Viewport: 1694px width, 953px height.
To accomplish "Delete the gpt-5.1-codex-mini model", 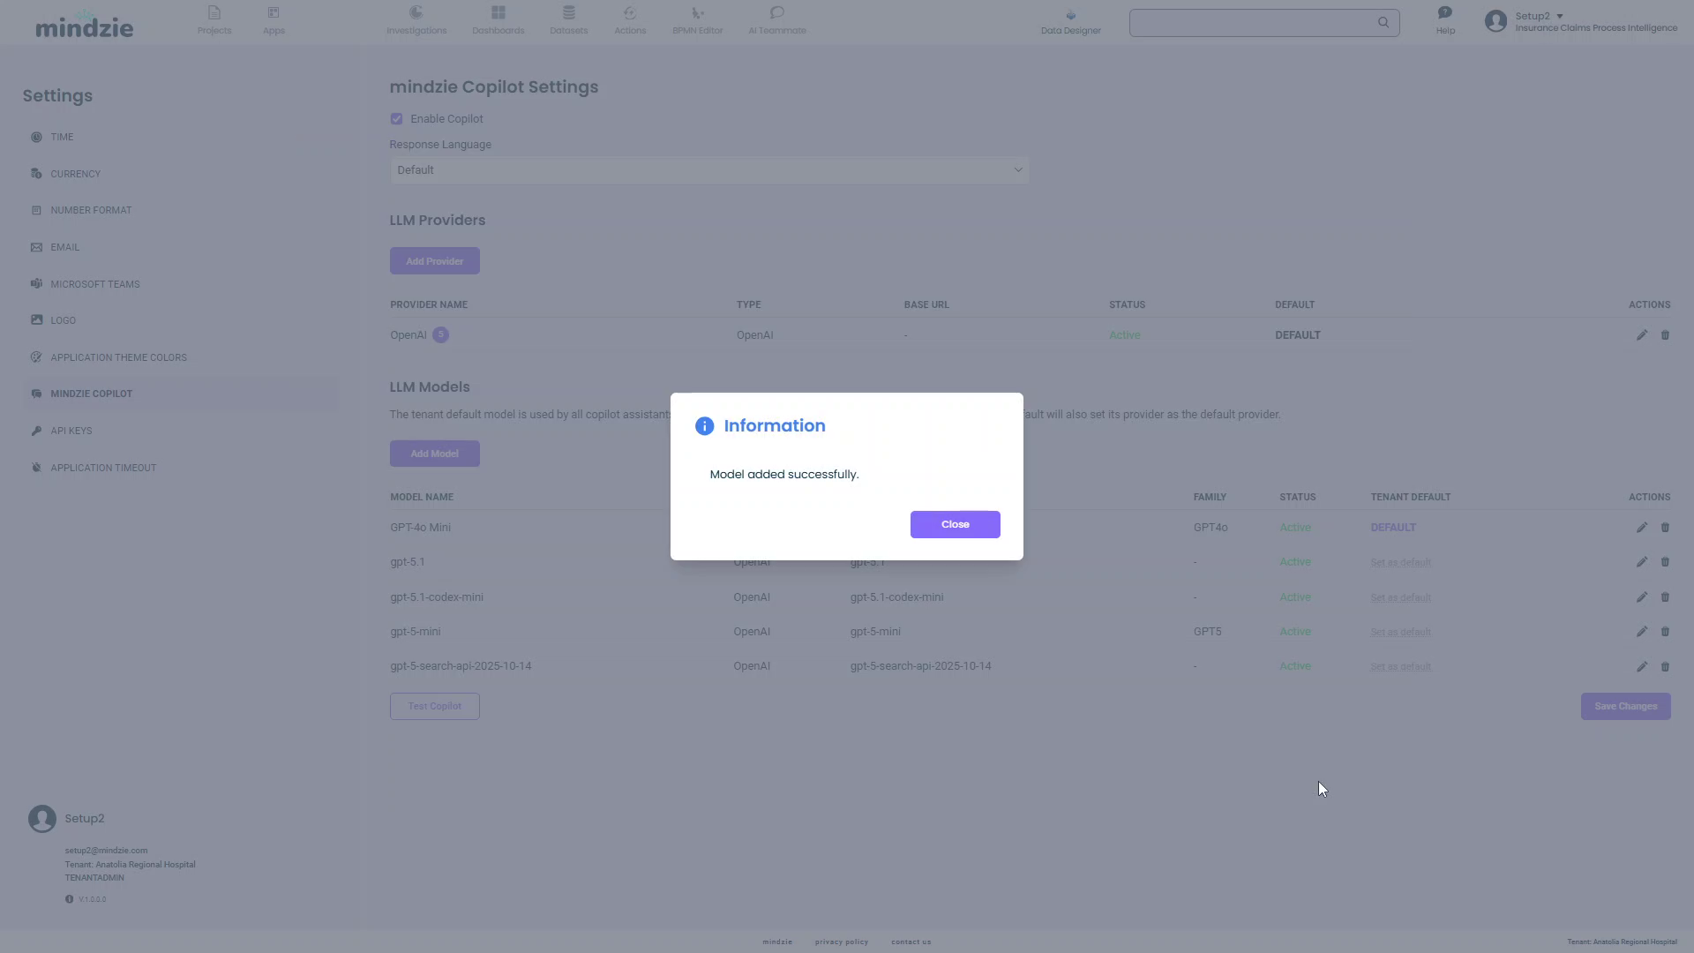I will 1665,597.
